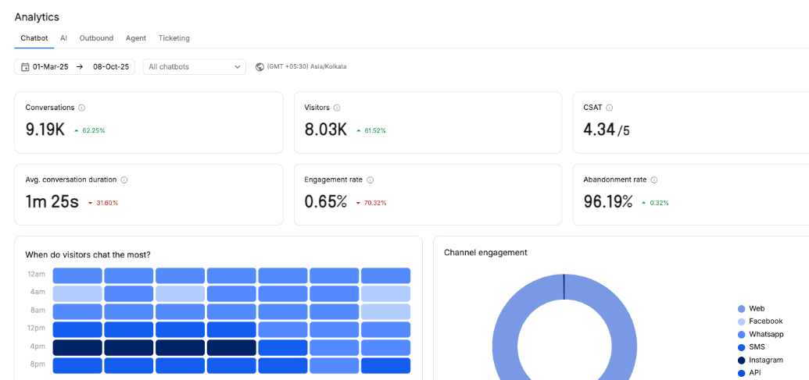Screen dimensions: 809x380
Task: Click "When do visitors chat the most?" title
Action: point(88,254)
